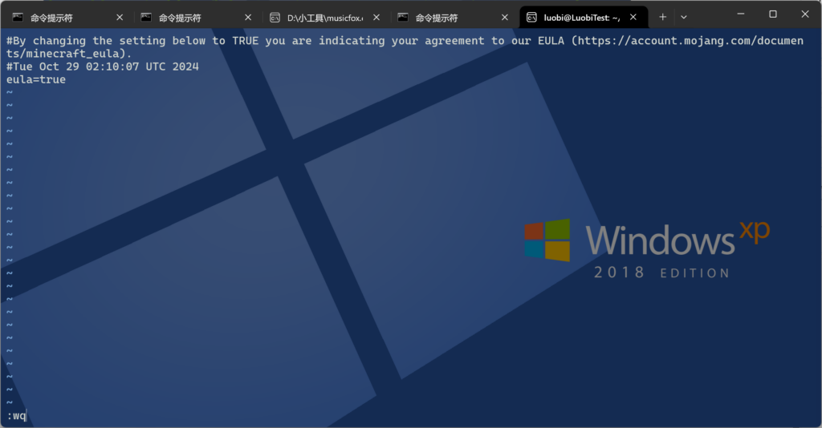The width and height of the screenshot is (822, 428).
Task: Click the icon on the first 命令提示符 tab
Action: (18, 17)
